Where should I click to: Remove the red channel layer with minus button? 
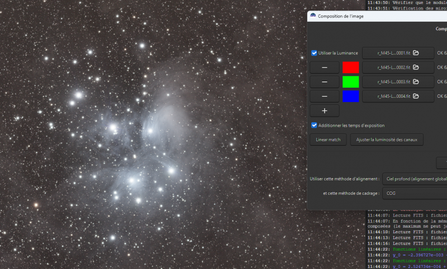(x=325, y=68)
